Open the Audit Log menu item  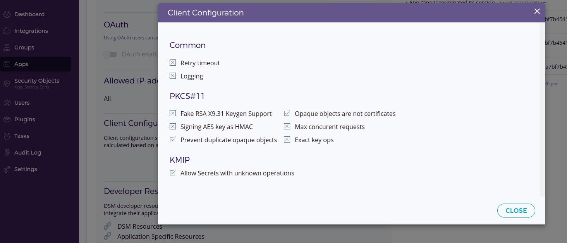27,153
